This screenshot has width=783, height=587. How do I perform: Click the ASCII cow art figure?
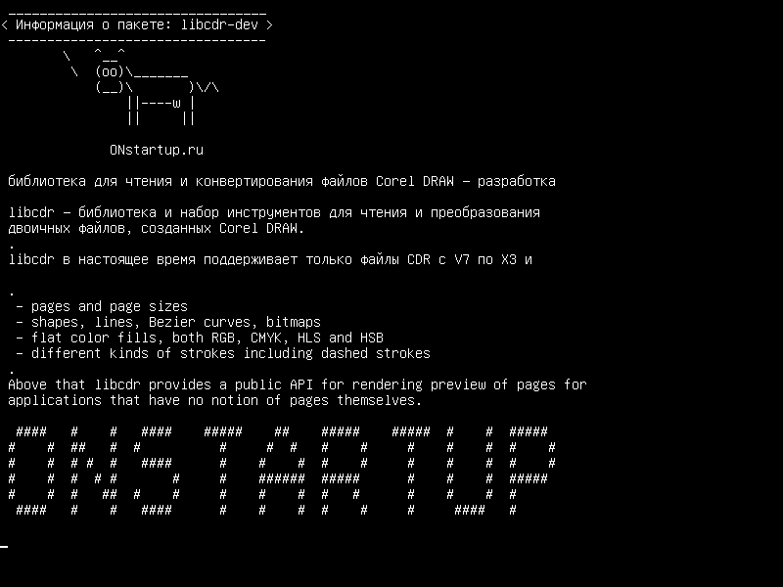pyautogui.click(x=141, y=86)
